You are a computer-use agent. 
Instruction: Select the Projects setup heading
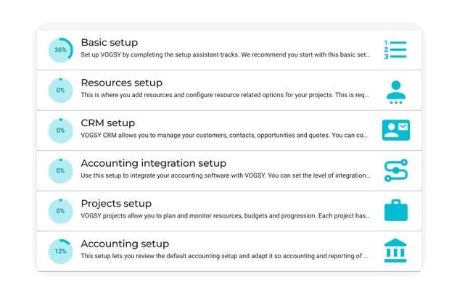[116, 203]
